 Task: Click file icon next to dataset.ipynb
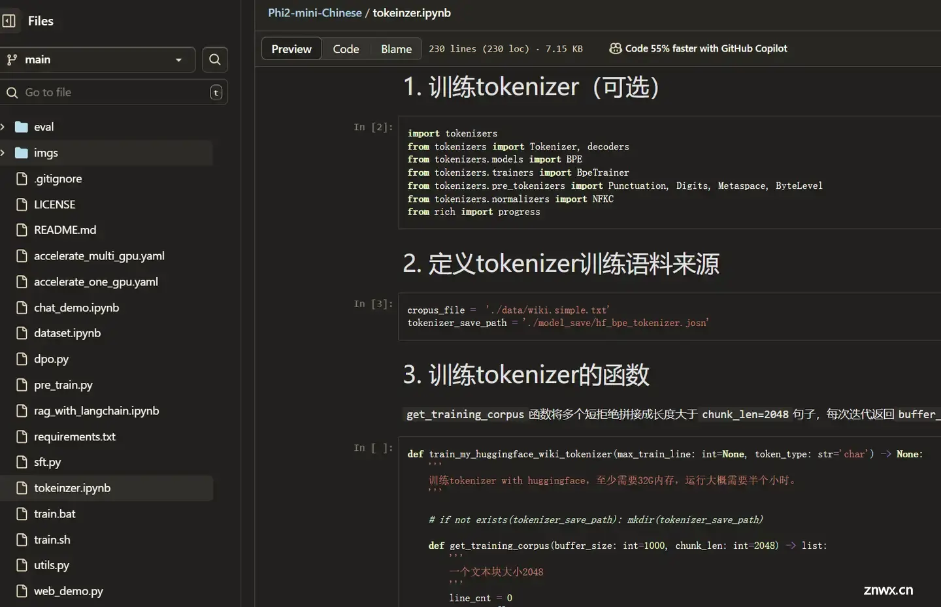coord(22,333)
